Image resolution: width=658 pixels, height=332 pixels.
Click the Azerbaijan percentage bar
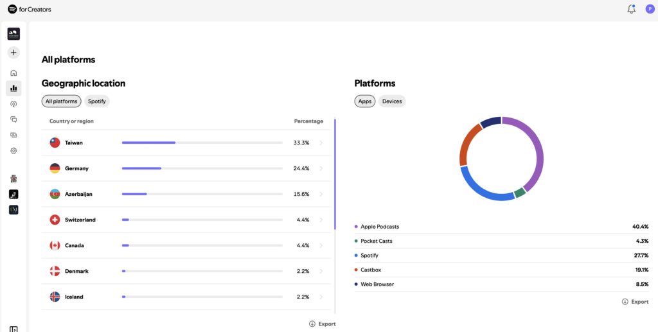coord(202,194)
